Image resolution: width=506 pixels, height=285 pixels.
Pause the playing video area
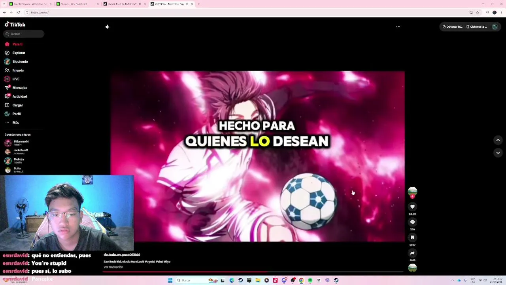tap(258, 156)
